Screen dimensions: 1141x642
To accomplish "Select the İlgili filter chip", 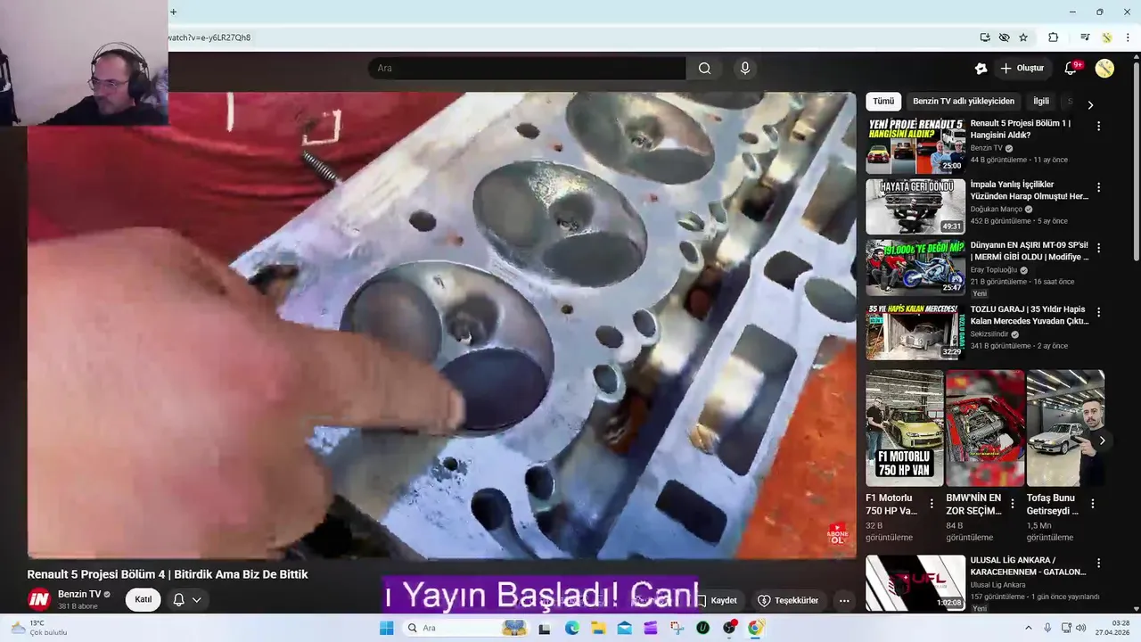I will pyautogui.click(x=1041, y=102).
